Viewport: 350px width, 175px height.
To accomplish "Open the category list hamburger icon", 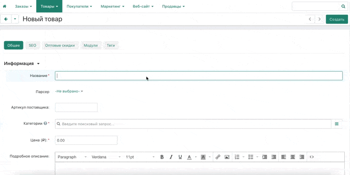I will [337, 124].
